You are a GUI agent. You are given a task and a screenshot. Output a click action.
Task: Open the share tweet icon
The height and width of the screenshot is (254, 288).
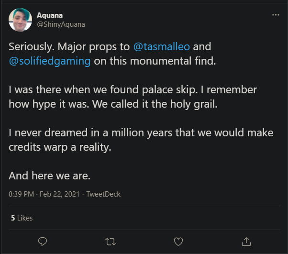(246, 240)
